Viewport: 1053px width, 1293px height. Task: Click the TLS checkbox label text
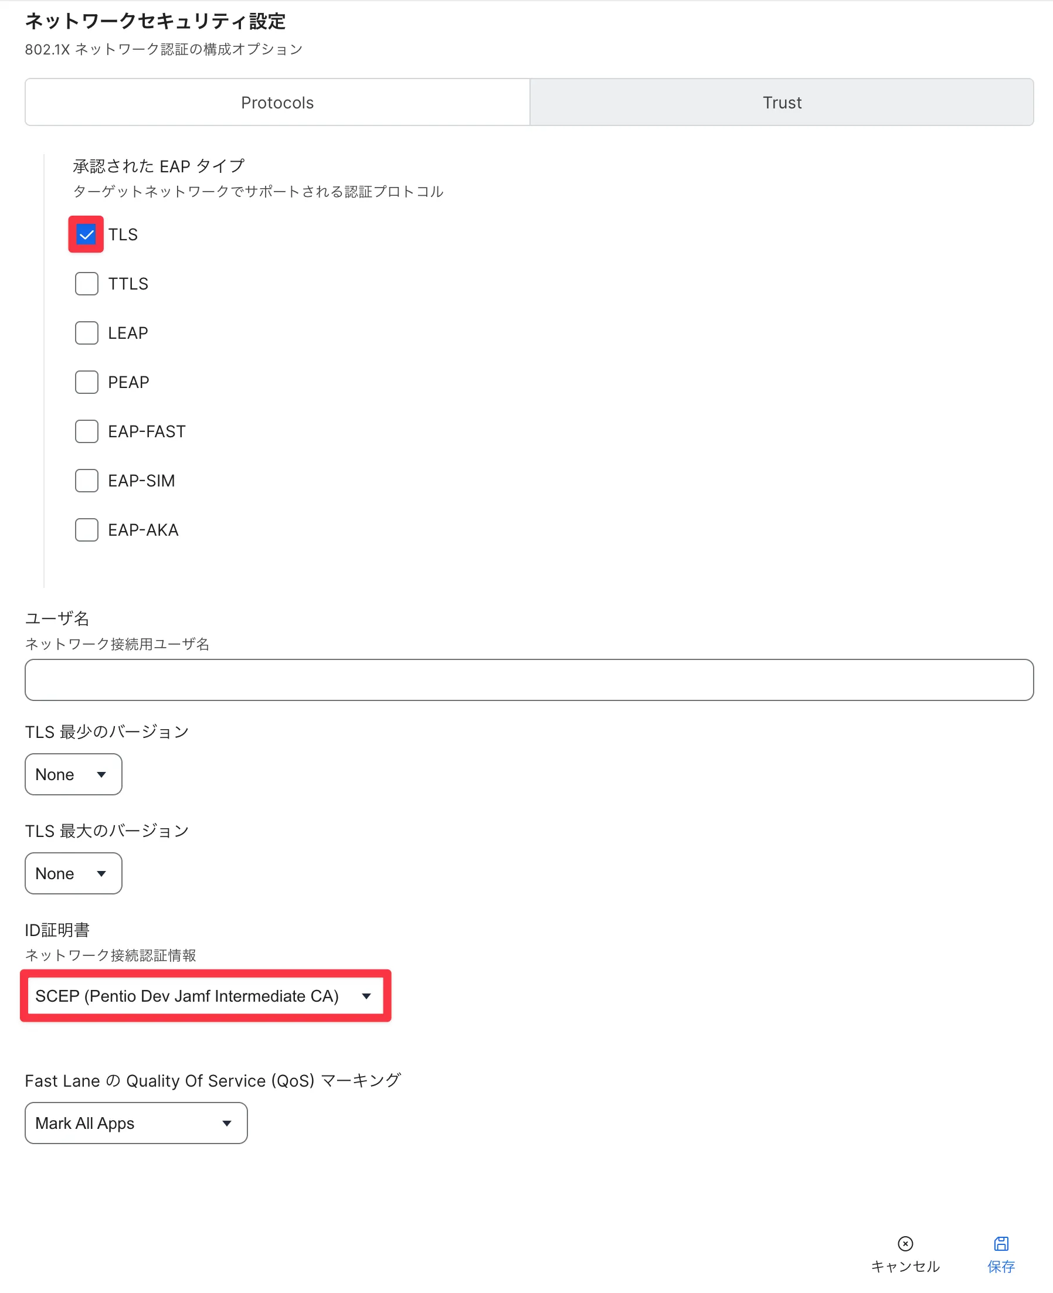click(x=123, y=234)
